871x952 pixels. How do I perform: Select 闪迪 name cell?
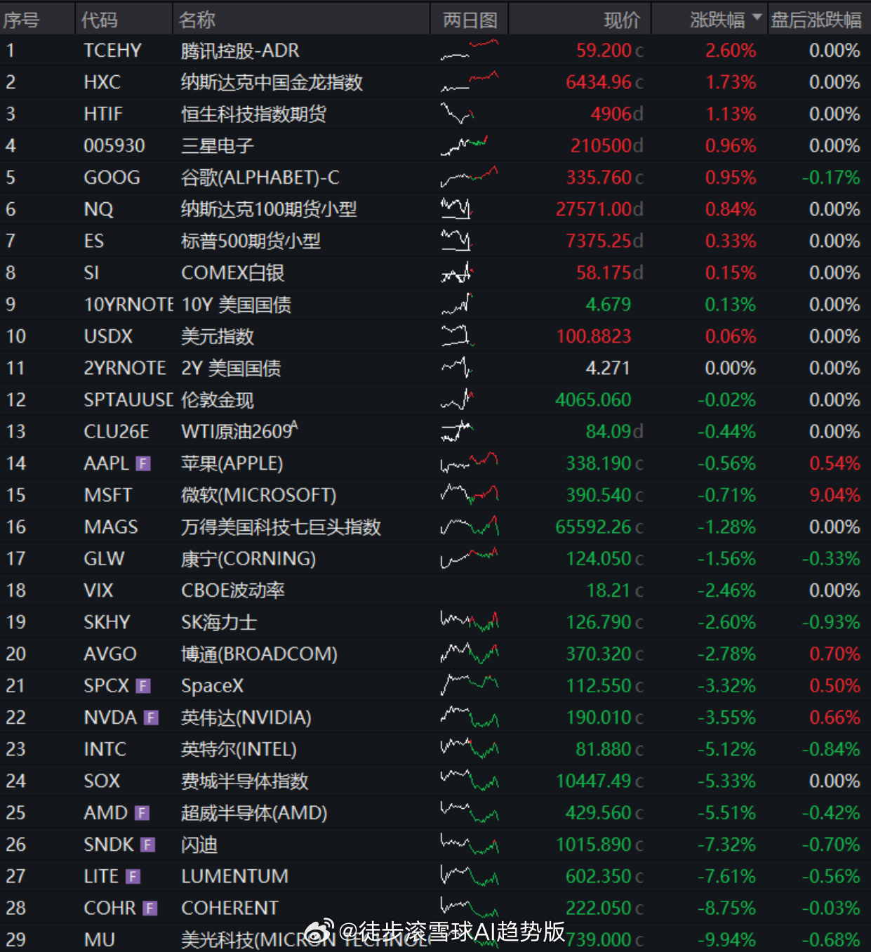point(199,845)
